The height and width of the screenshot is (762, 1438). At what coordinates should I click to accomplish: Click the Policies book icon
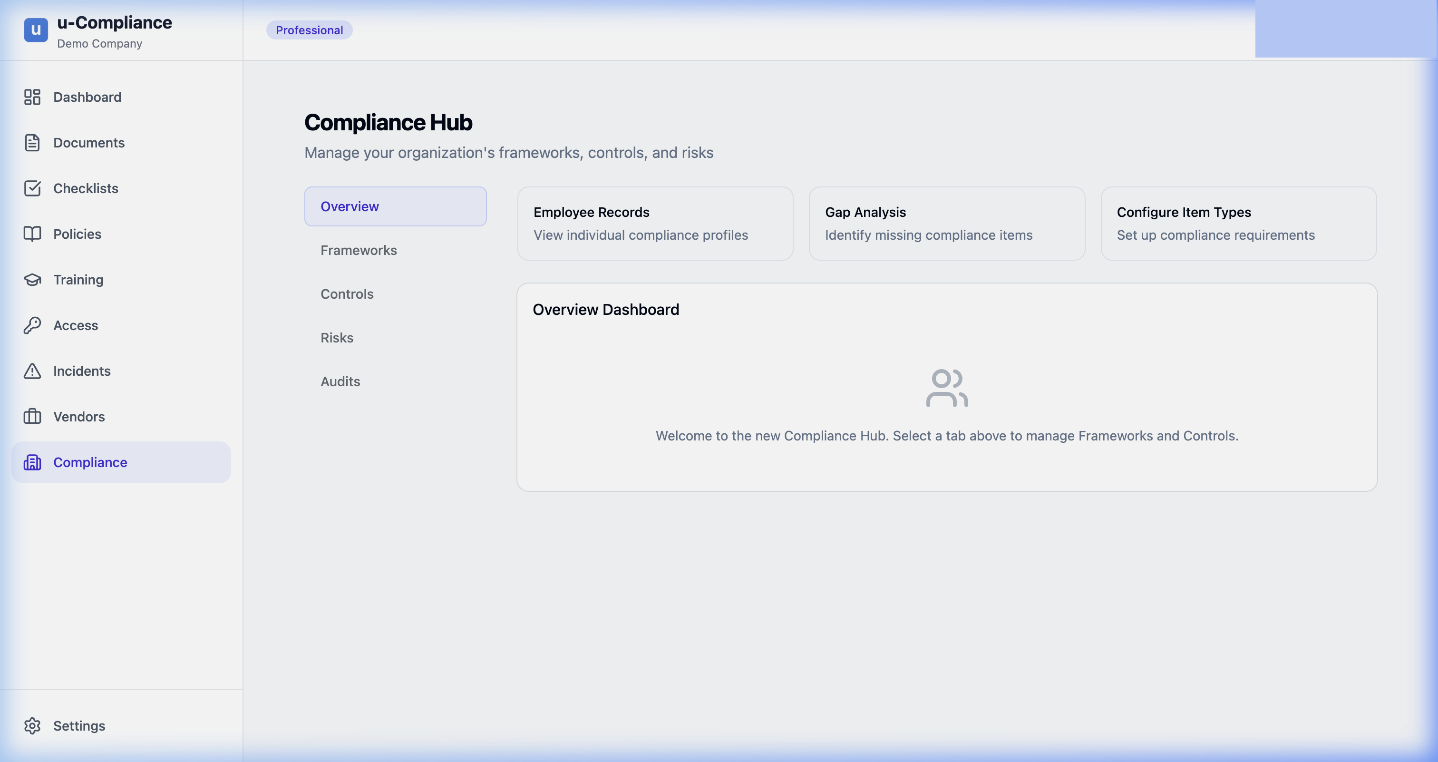point(32,234)
